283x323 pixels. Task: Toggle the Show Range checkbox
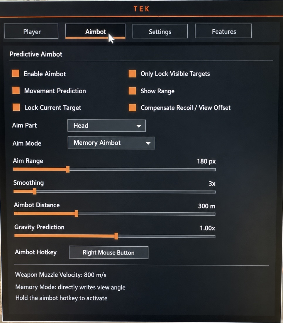(132, 91)
